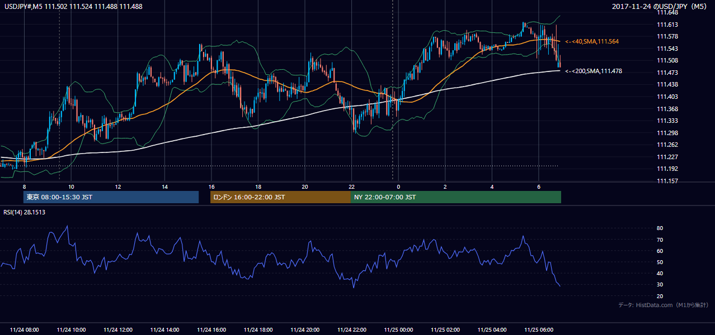This screenshot has height=335, width=715.
Task: Click price axis value 111.613
Action: (x=668, y=25)
